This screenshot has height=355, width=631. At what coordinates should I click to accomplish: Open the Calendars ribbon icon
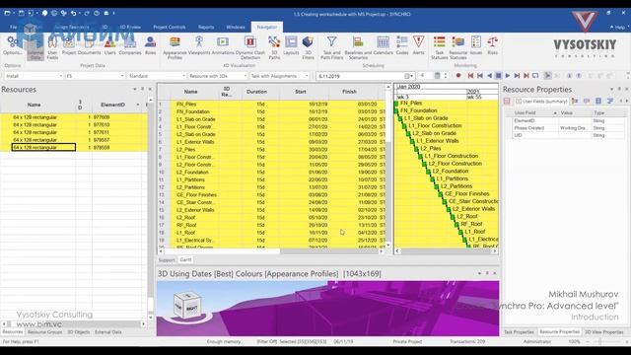click(384, 45)
